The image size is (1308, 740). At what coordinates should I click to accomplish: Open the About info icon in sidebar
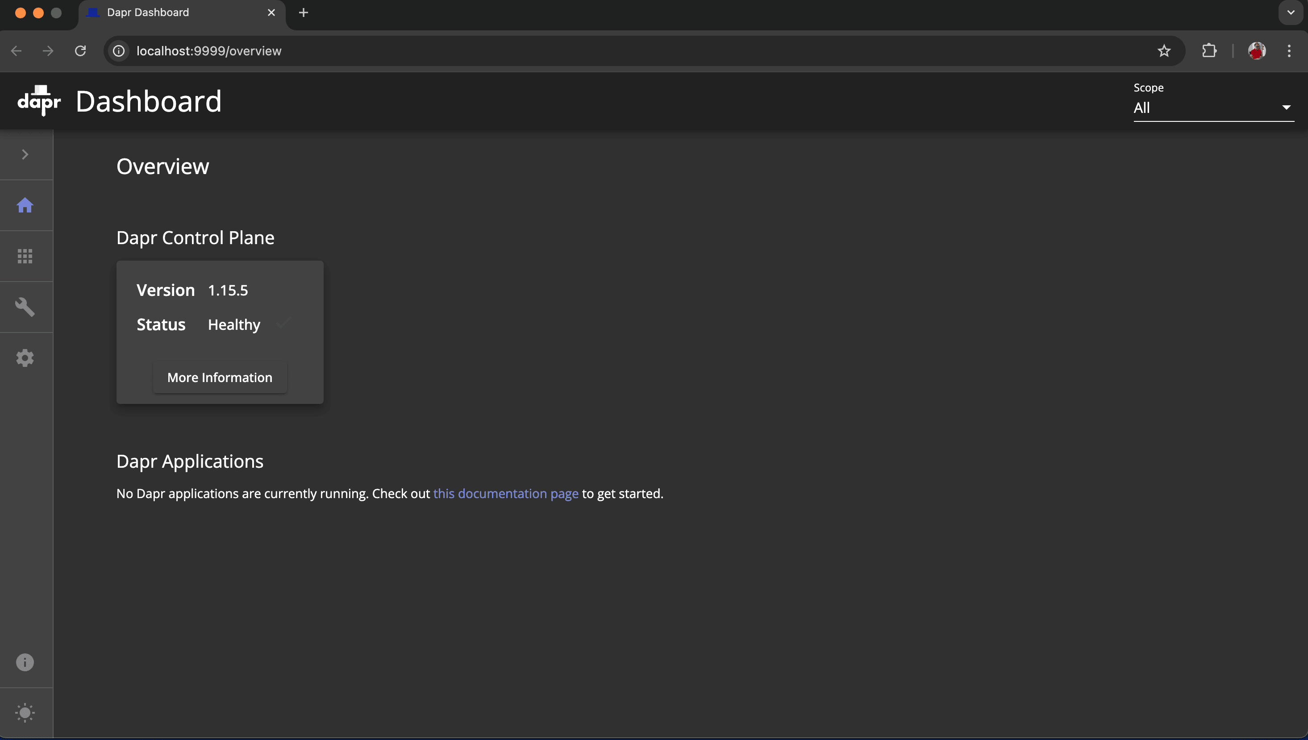click(25, 662)
